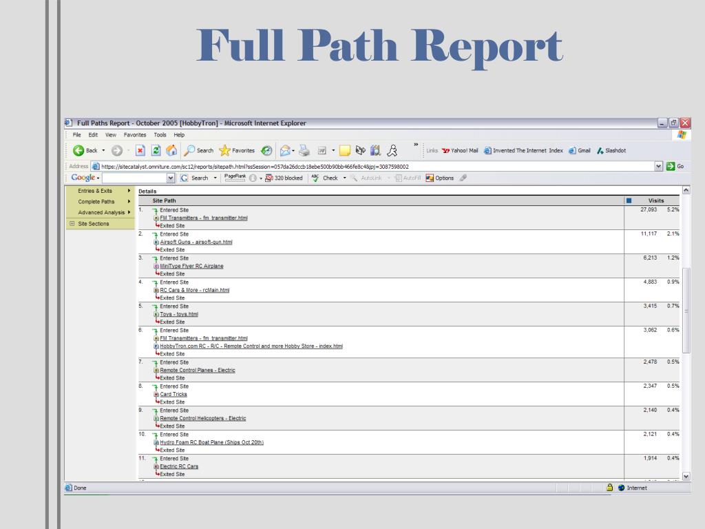Open Toys - toys.html link
The height and width of the screenshot is (529, 705).
pyautogui.click(x=179, y=314)
